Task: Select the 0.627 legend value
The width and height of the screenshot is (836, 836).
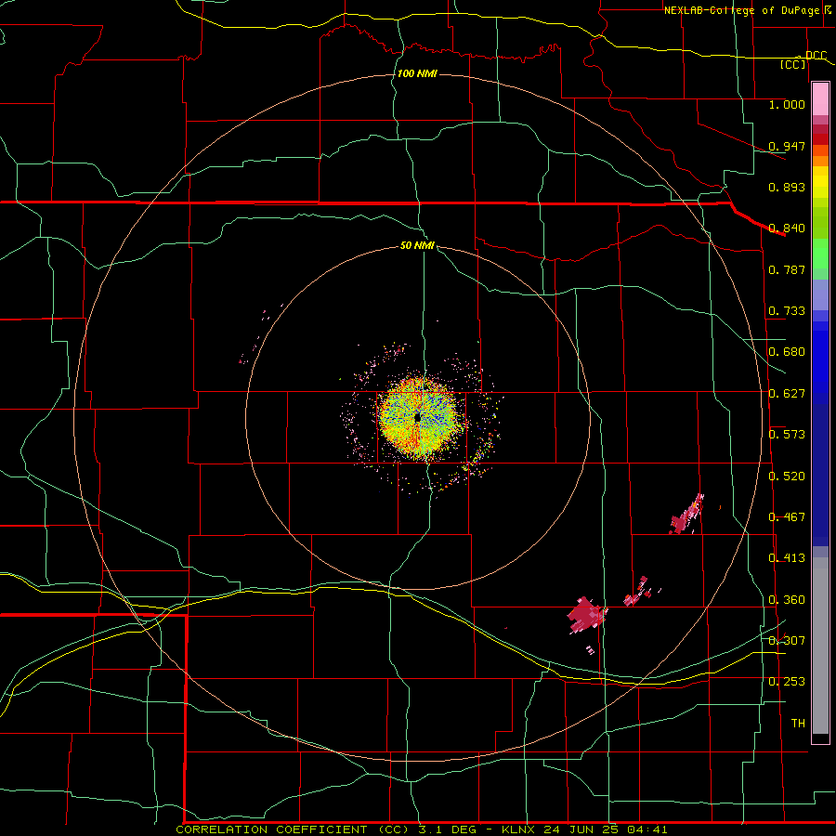Action: click(787, 394)
